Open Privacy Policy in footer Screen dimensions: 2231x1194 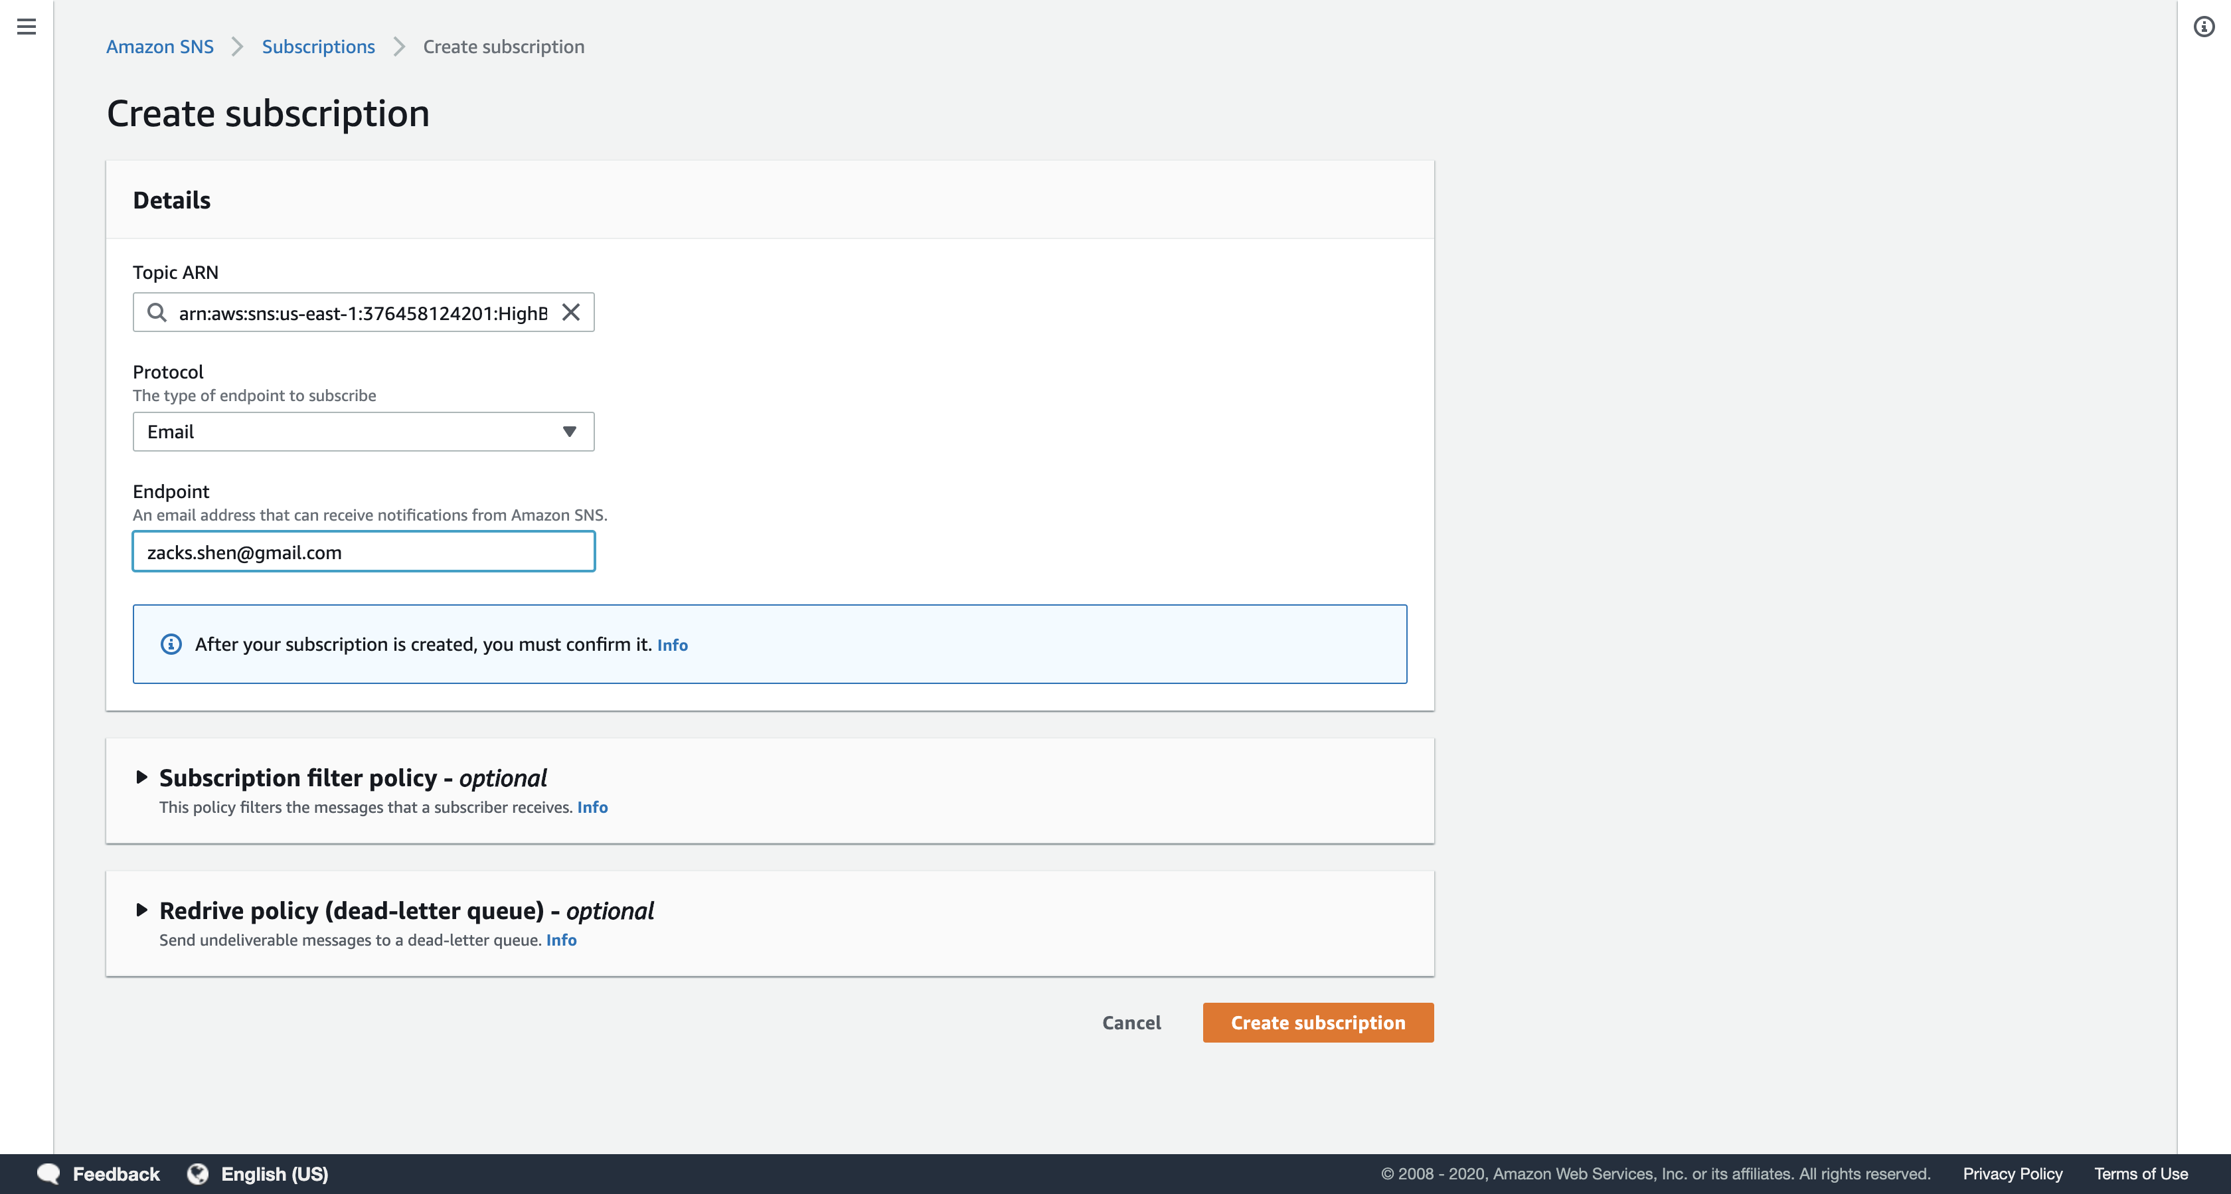pos(2012,1174)
